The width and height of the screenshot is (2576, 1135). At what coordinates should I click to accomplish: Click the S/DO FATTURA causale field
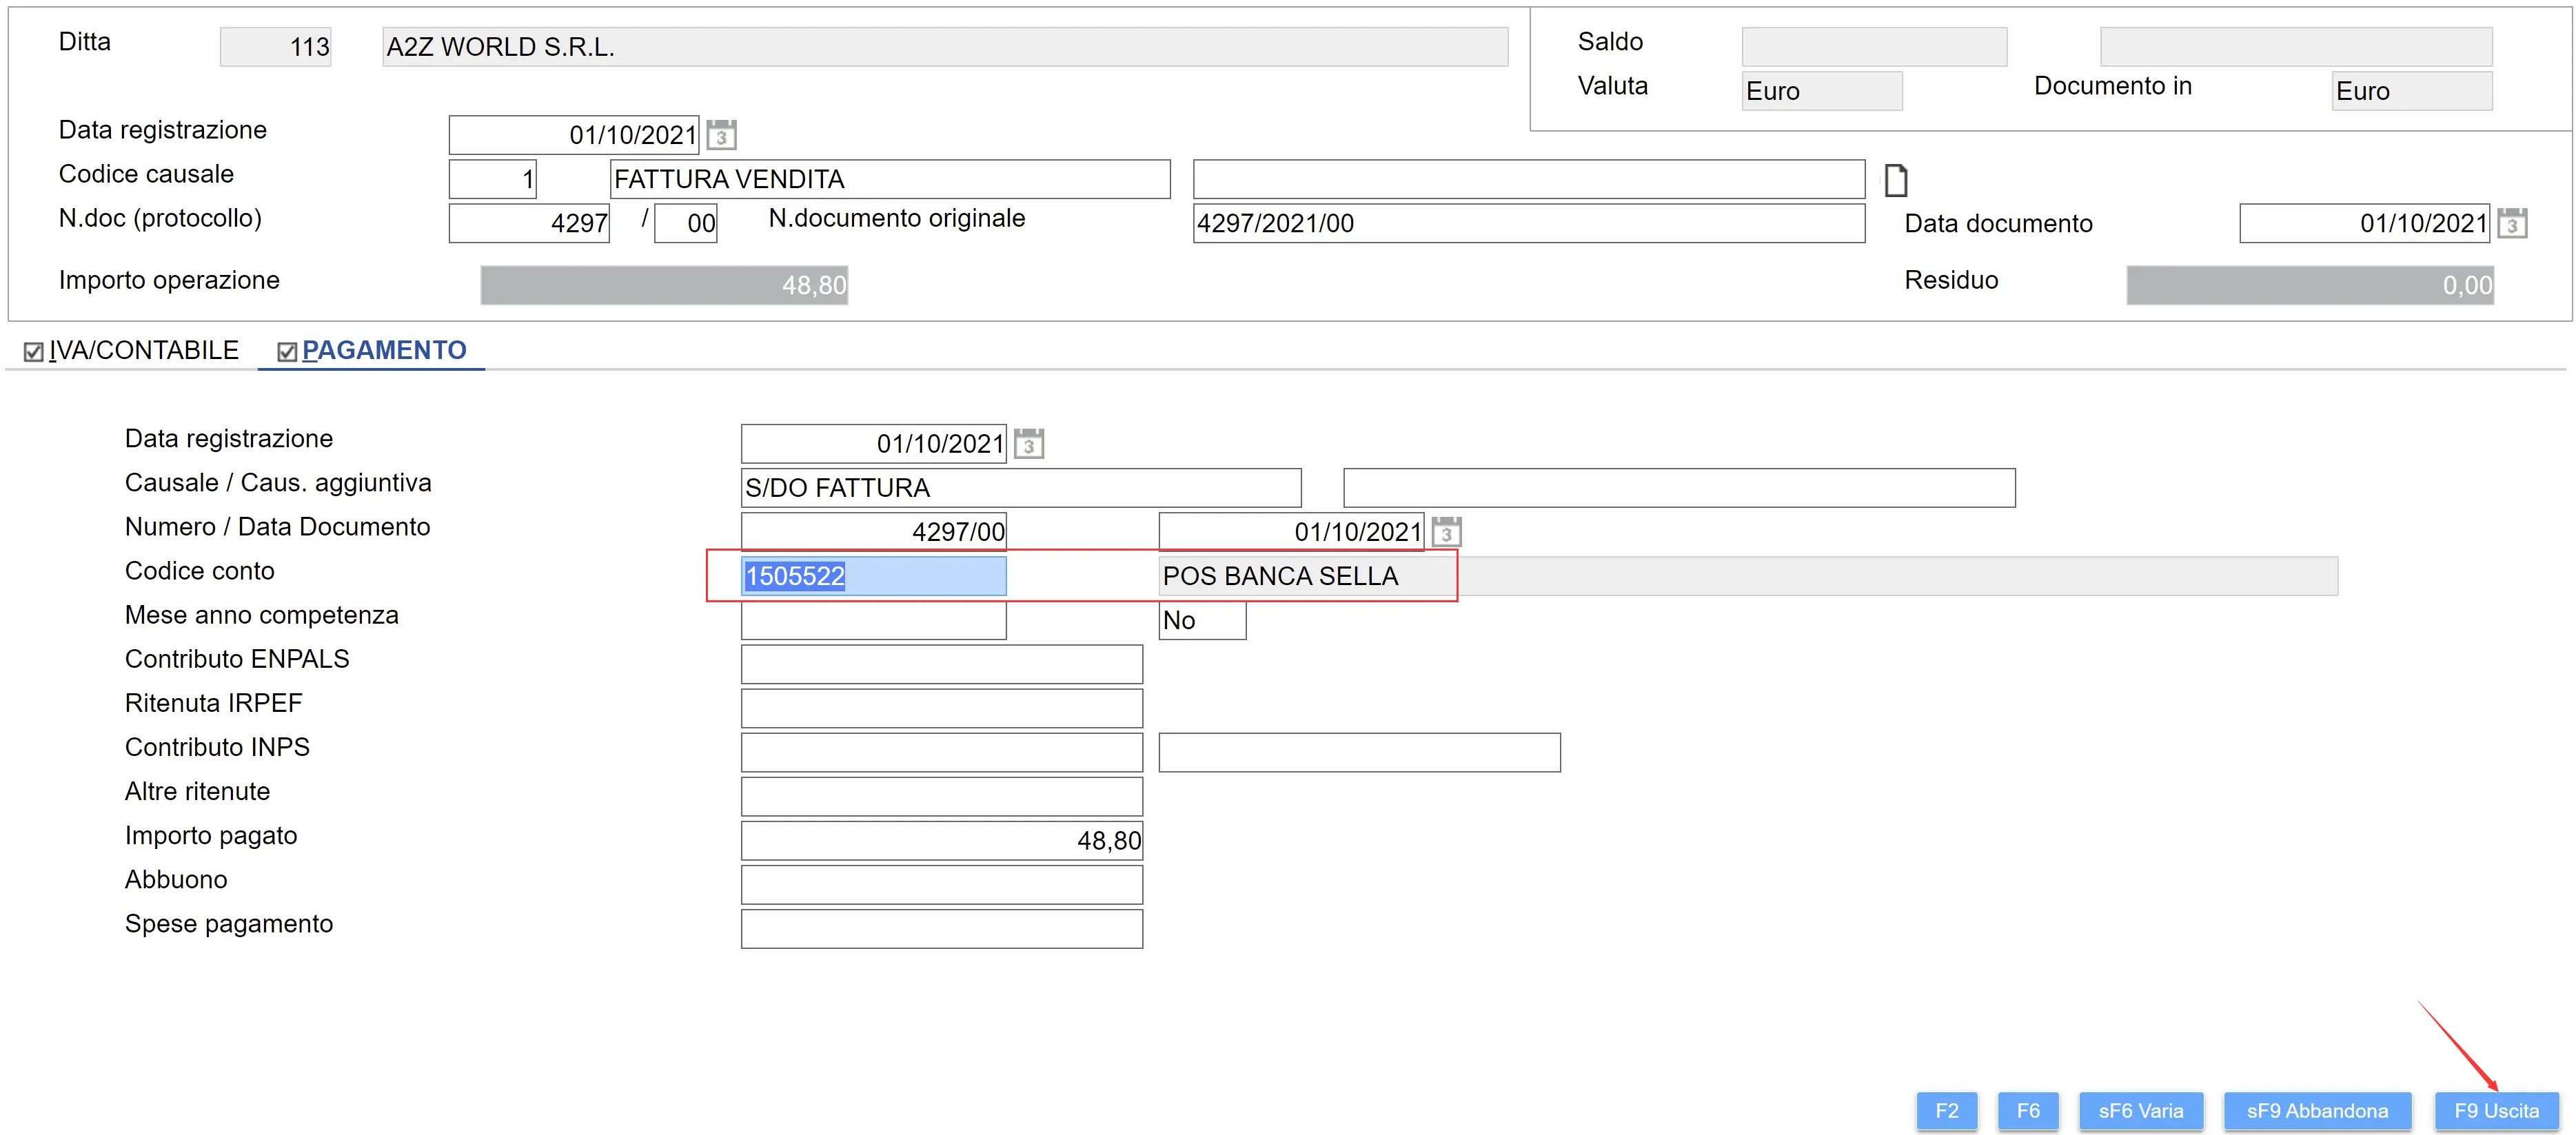(1020, 488)
